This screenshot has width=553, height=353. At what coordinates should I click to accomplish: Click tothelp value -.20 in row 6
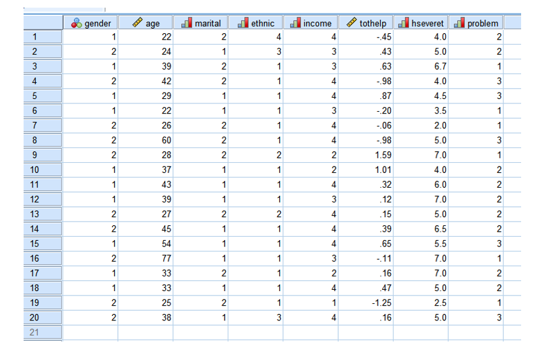pos(384,111)
